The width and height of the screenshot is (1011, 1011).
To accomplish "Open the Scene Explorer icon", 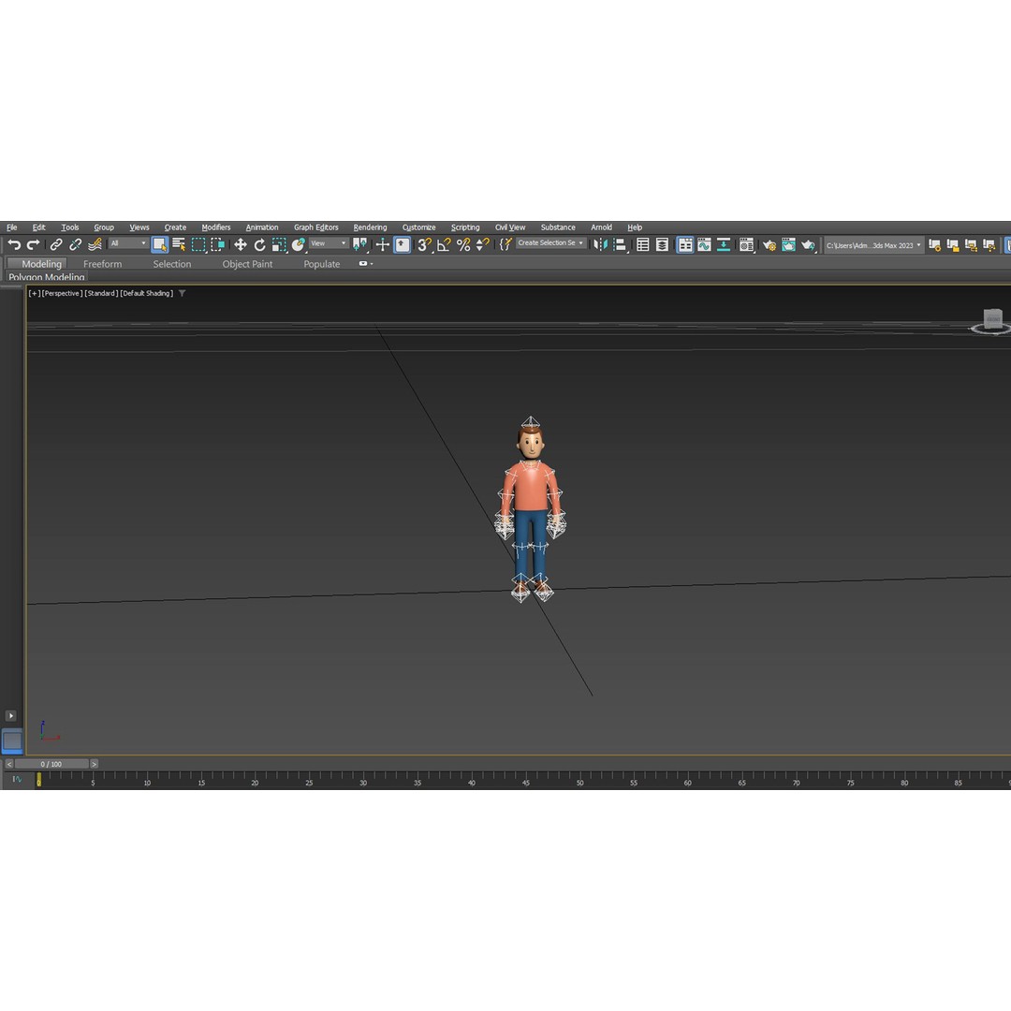I will [643, 244].
